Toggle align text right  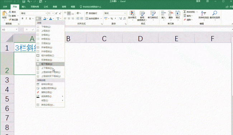(73, 19)
